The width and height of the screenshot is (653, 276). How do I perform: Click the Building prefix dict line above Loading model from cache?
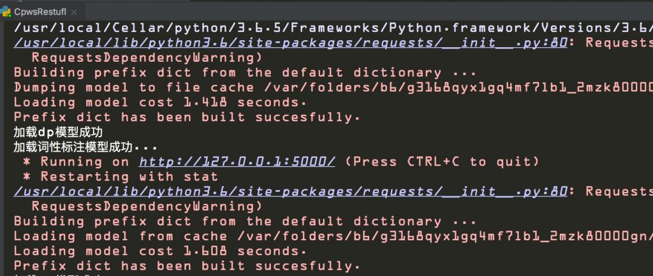245,221
